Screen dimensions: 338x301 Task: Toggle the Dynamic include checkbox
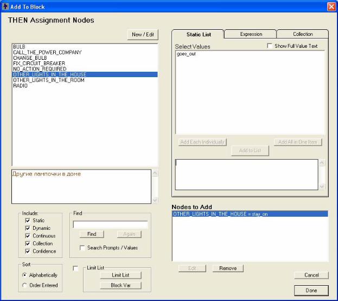tap(28, 228)
